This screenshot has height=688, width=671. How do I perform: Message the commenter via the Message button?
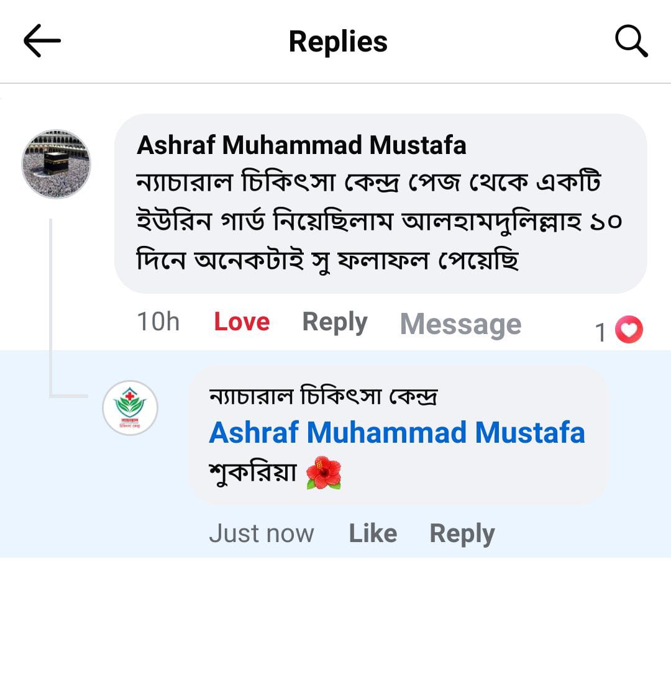tap(460, 324)
